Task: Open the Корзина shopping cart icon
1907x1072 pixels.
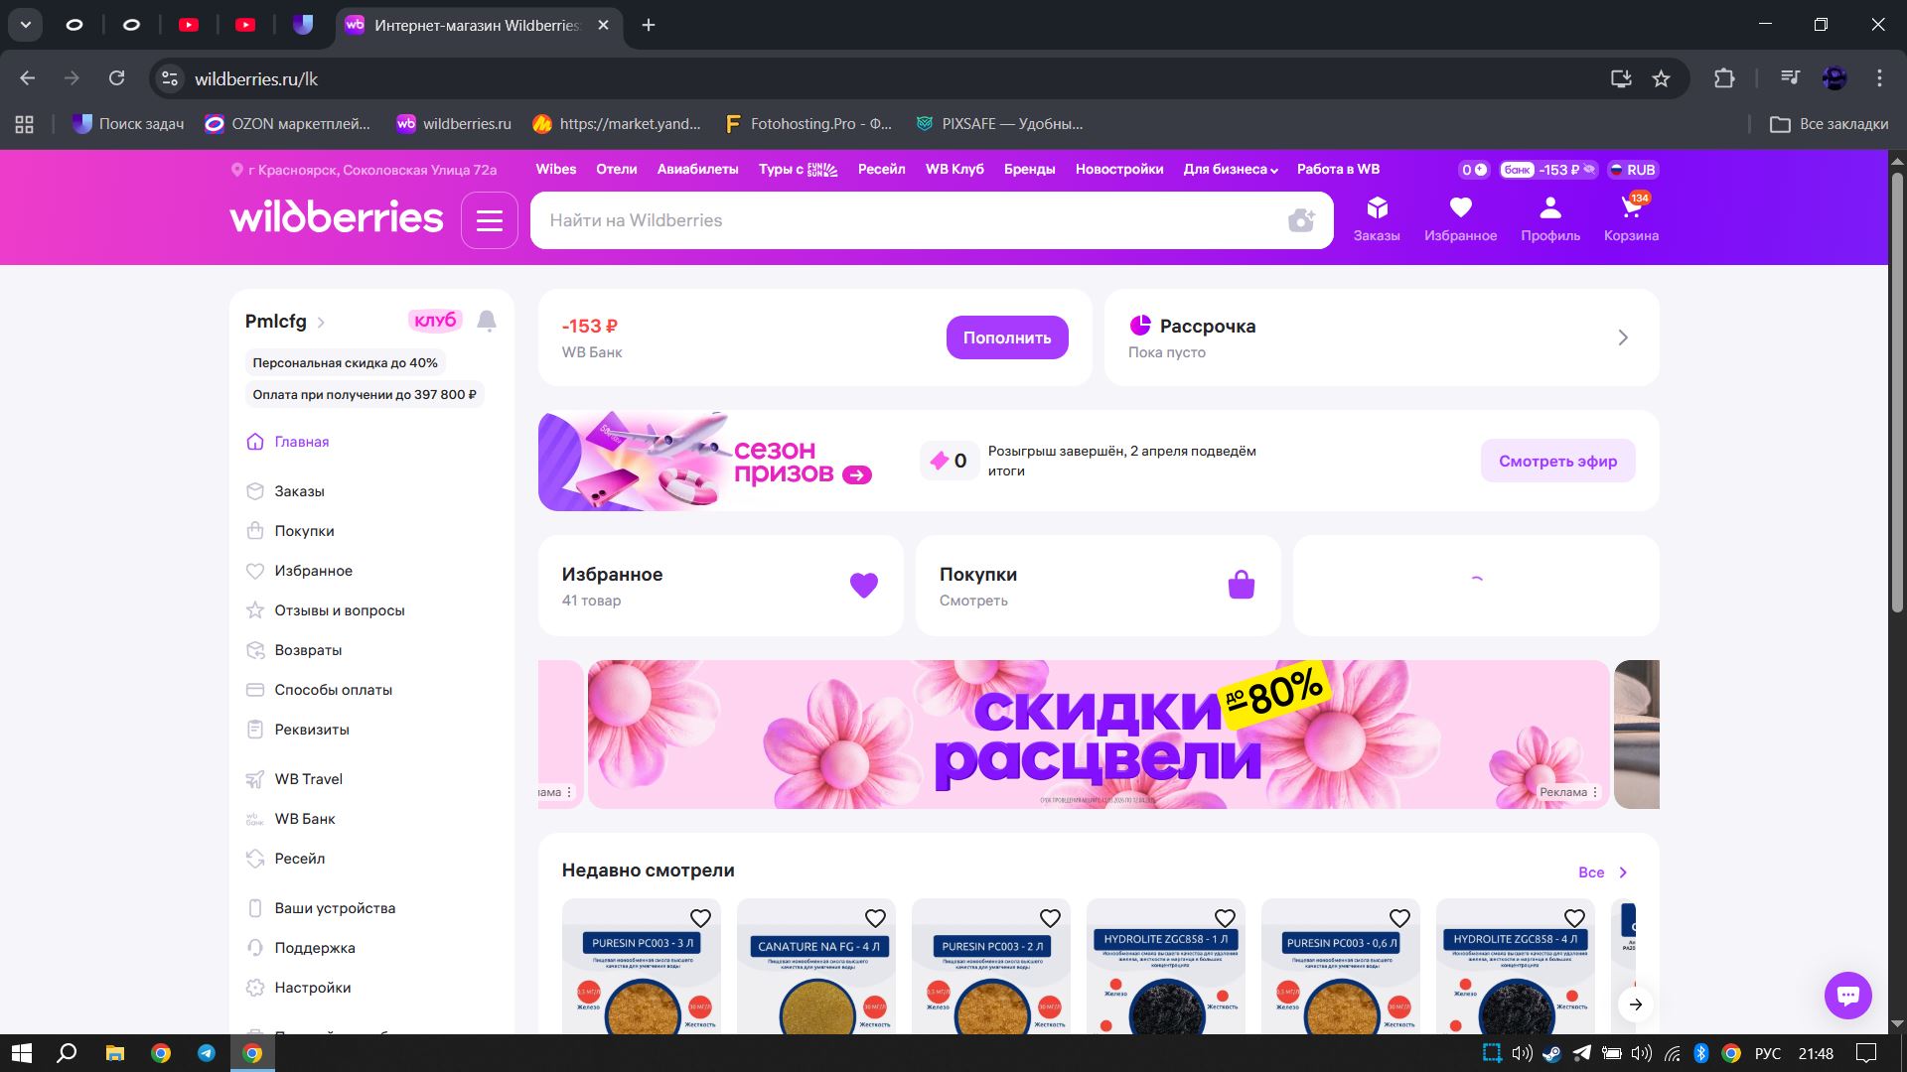Action: tap(1630, 208)
